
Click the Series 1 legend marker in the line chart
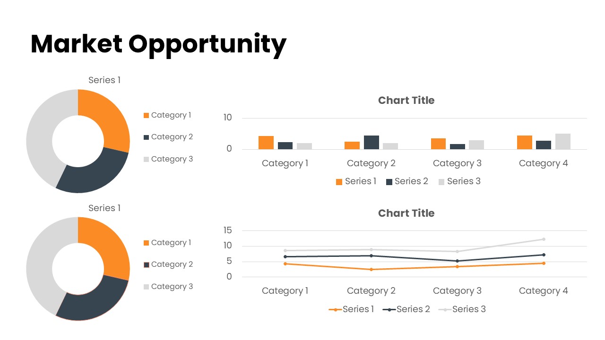pyautogui.click(x=335, y=310)
